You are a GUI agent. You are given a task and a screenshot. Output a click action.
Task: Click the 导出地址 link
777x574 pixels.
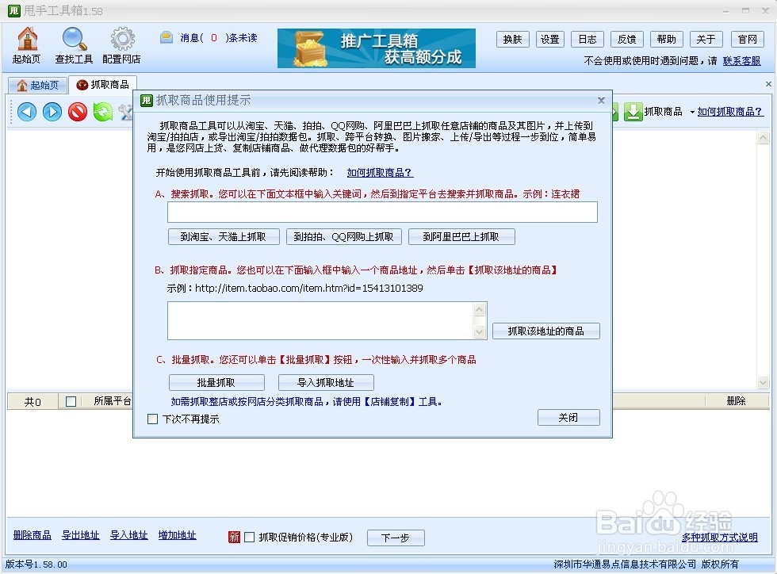pyautogui.click(x=80, y=535)
